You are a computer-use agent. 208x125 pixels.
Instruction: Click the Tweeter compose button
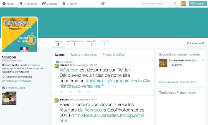point(198,4)
